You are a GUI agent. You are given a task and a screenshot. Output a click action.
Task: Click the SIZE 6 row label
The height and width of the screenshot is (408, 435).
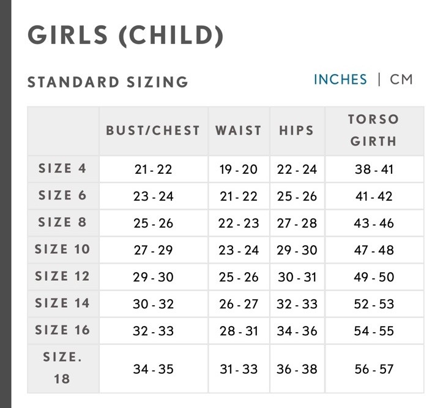[x=63, y=196]
